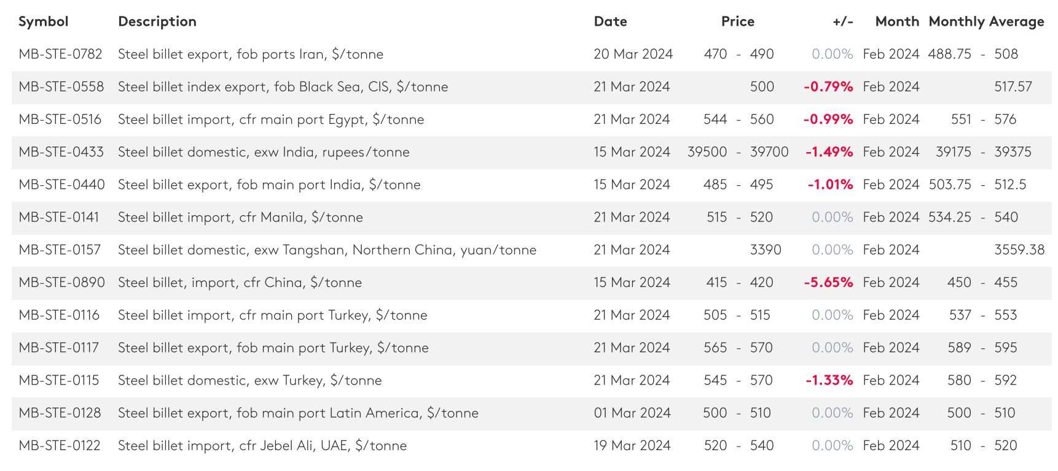Click the Symbol column header
Image resolution: width=1058 pixels, height=471 pixels.
point(43,21)
